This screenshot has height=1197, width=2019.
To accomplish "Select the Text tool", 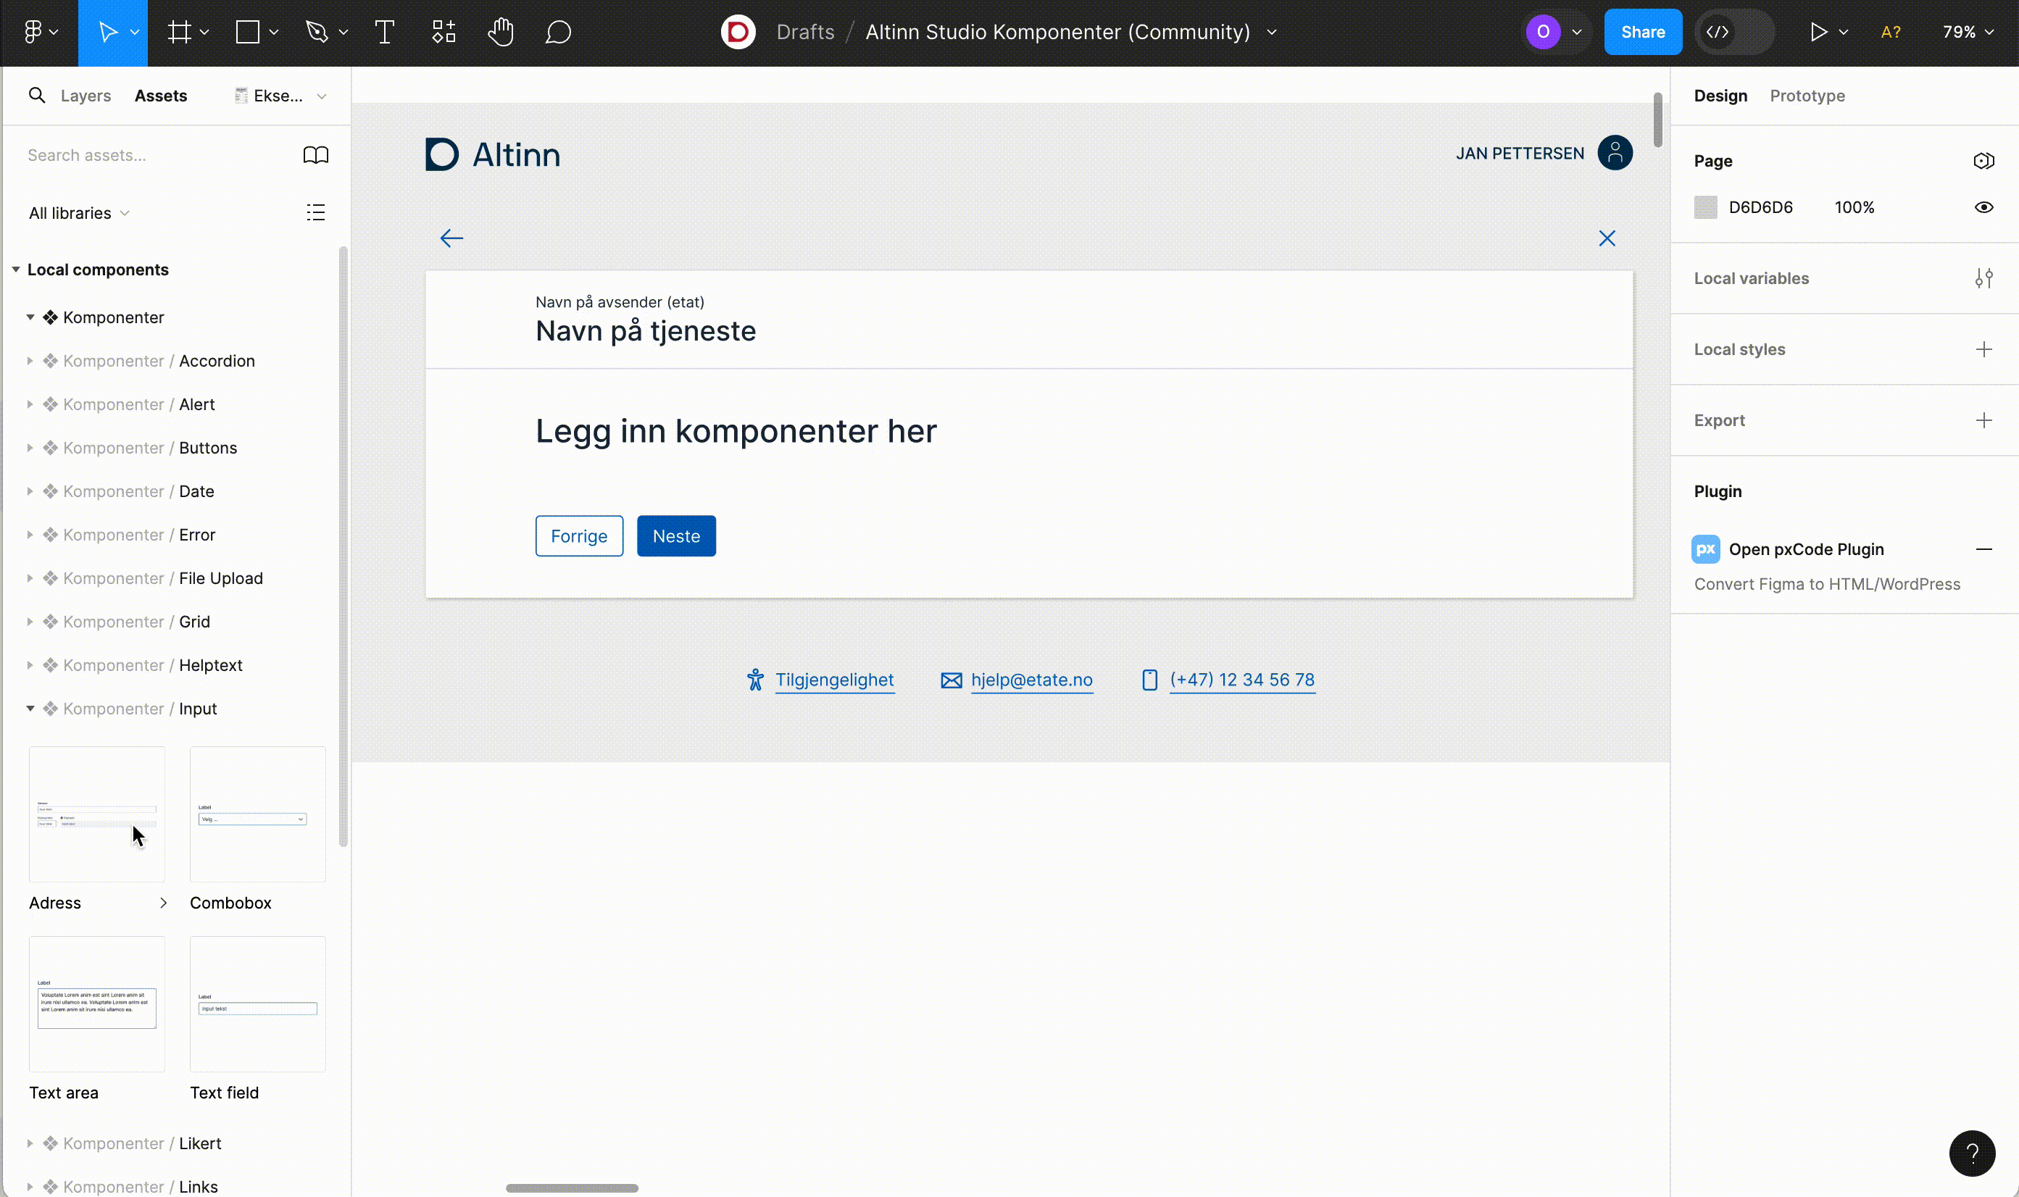I will (x=385, y=33).
